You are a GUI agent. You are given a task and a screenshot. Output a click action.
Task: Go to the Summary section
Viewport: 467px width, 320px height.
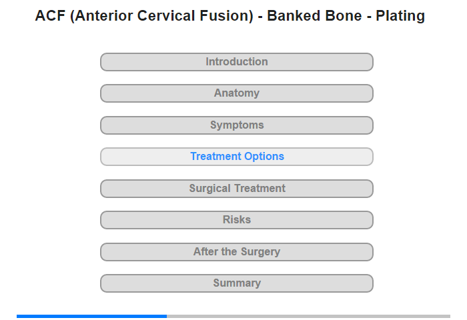click(x=236, y=283)
